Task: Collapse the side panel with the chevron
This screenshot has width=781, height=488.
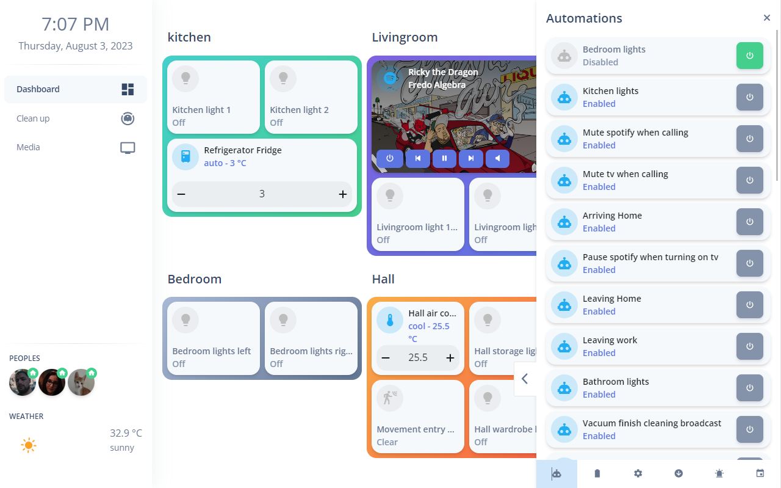Action: click(525, 379)
